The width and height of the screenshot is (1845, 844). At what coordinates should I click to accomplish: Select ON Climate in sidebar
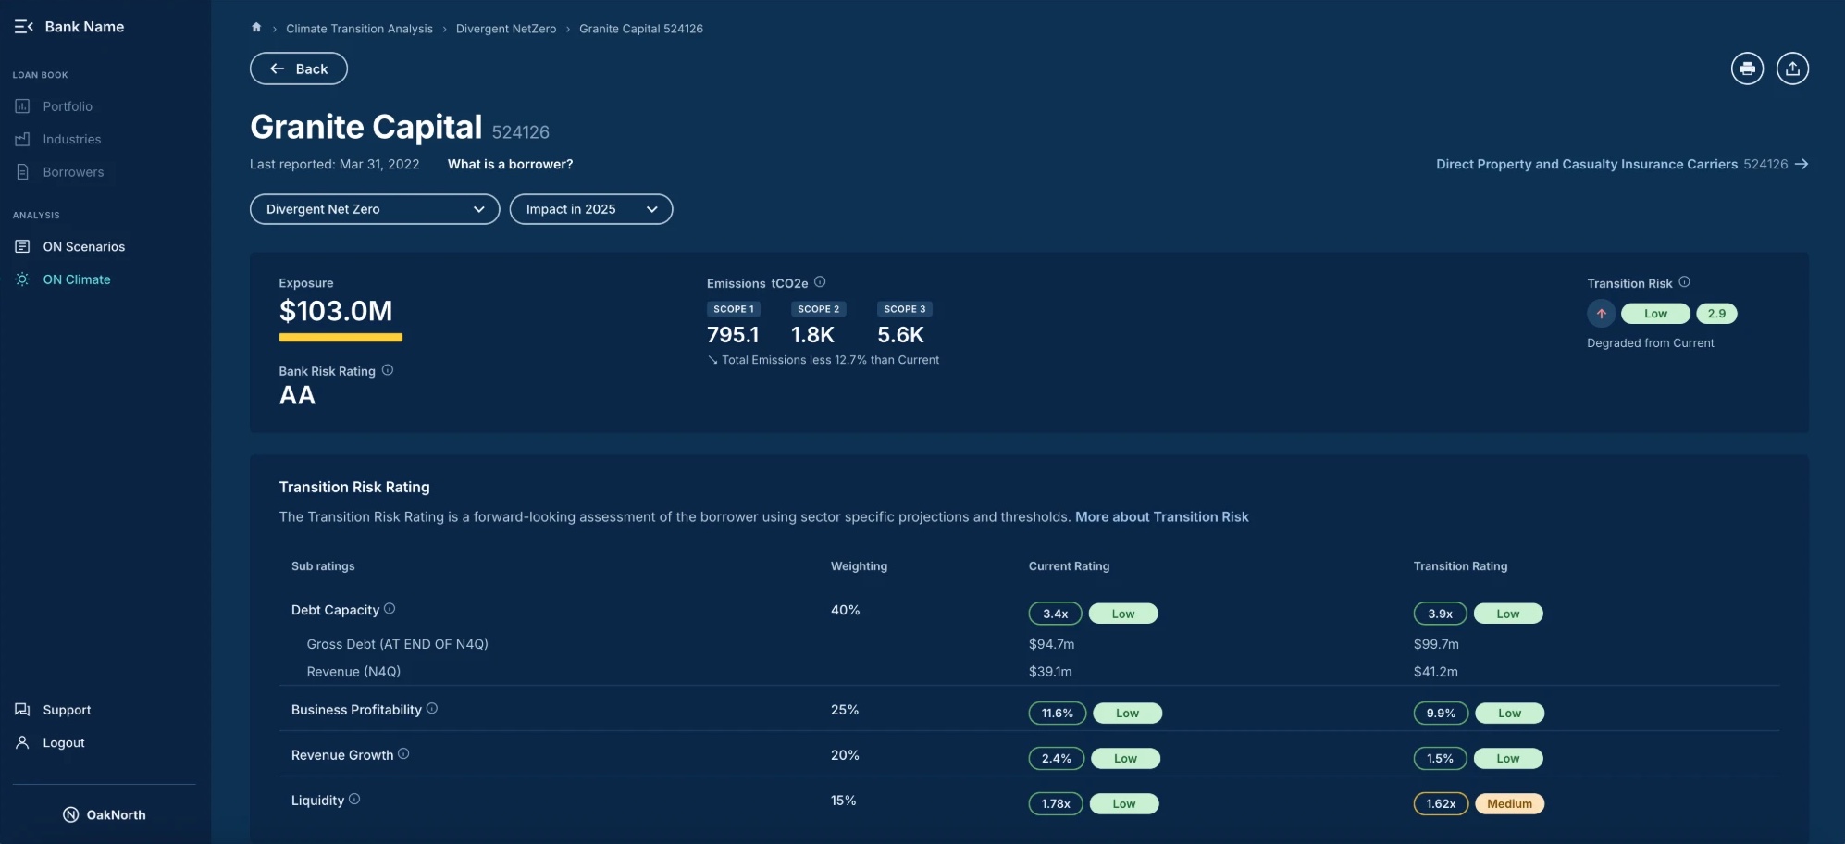pos(77,279)
